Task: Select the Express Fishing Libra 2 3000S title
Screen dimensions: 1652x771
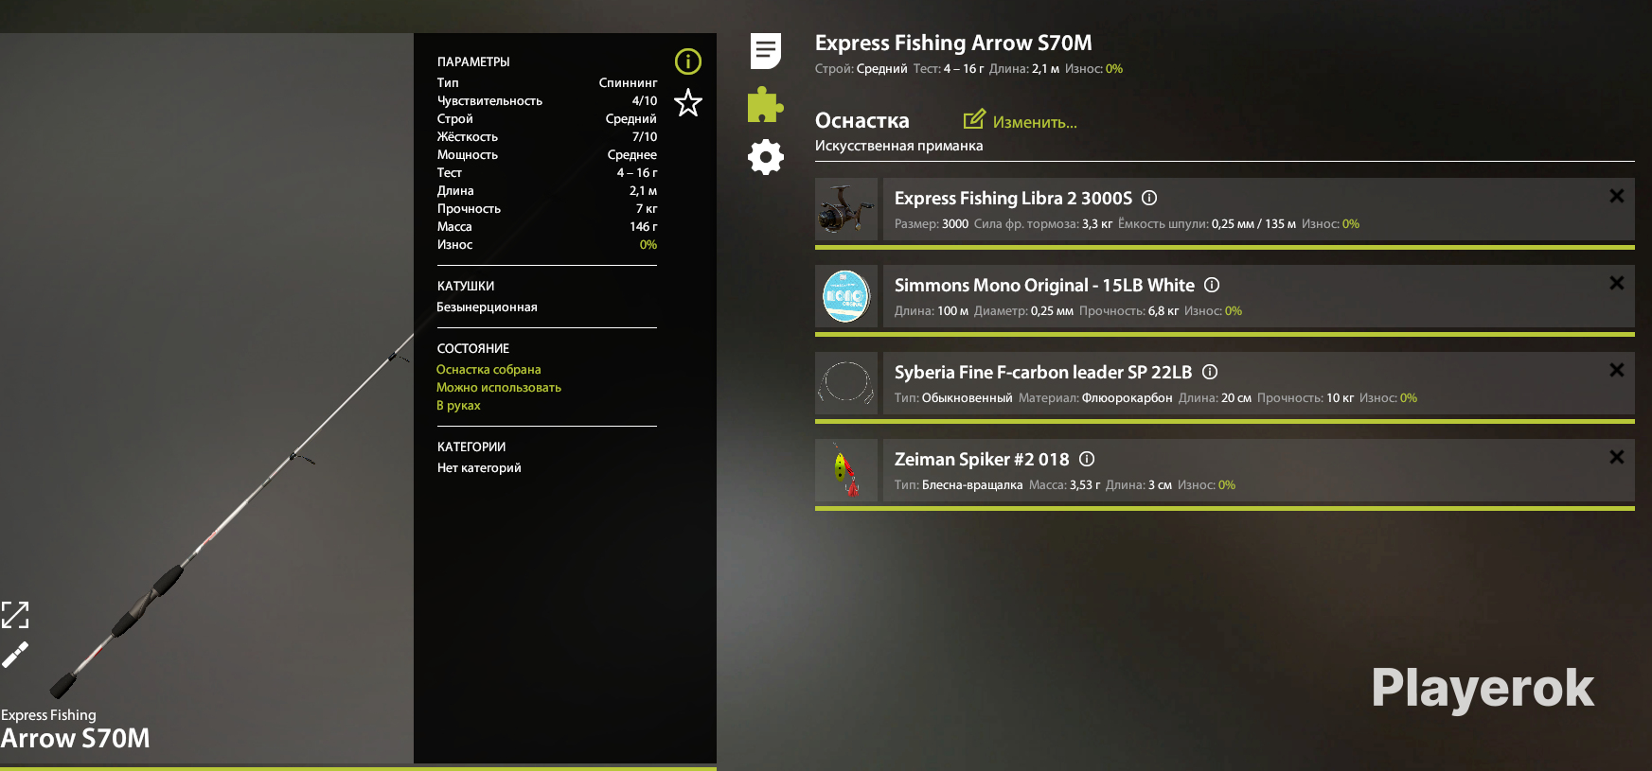Action: point(1013,199)
